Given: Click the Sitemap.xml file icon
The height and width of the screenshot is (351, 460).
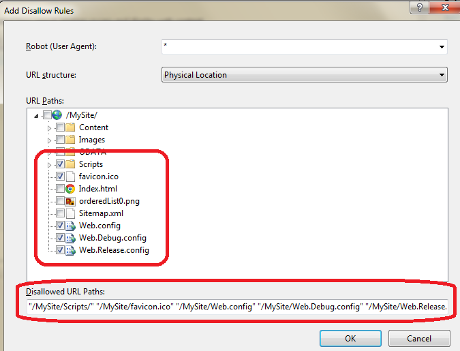Looking at the screenshot, I should [70, 213].
